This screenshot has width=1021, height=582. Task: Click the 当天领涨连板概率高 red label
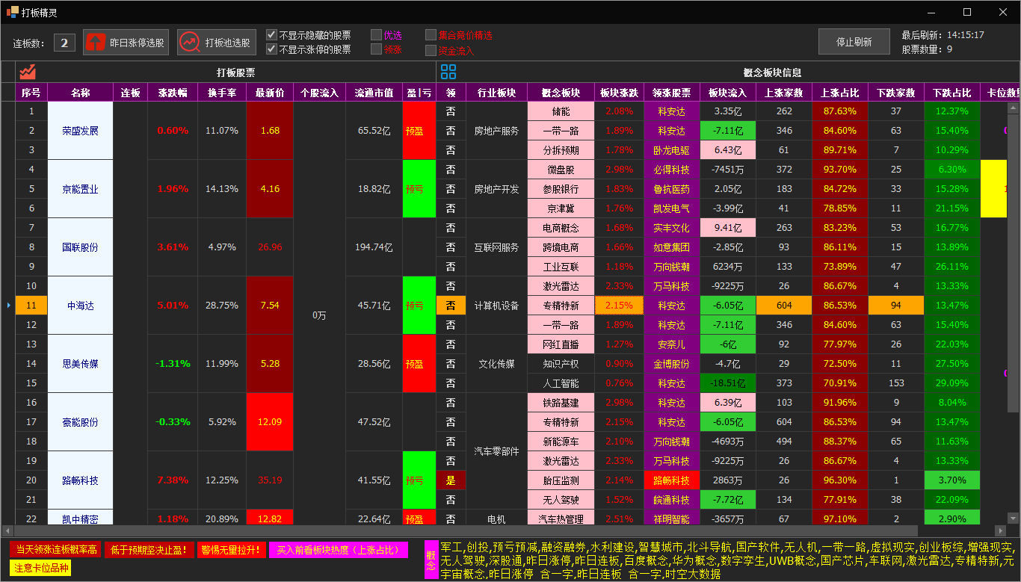56,550
